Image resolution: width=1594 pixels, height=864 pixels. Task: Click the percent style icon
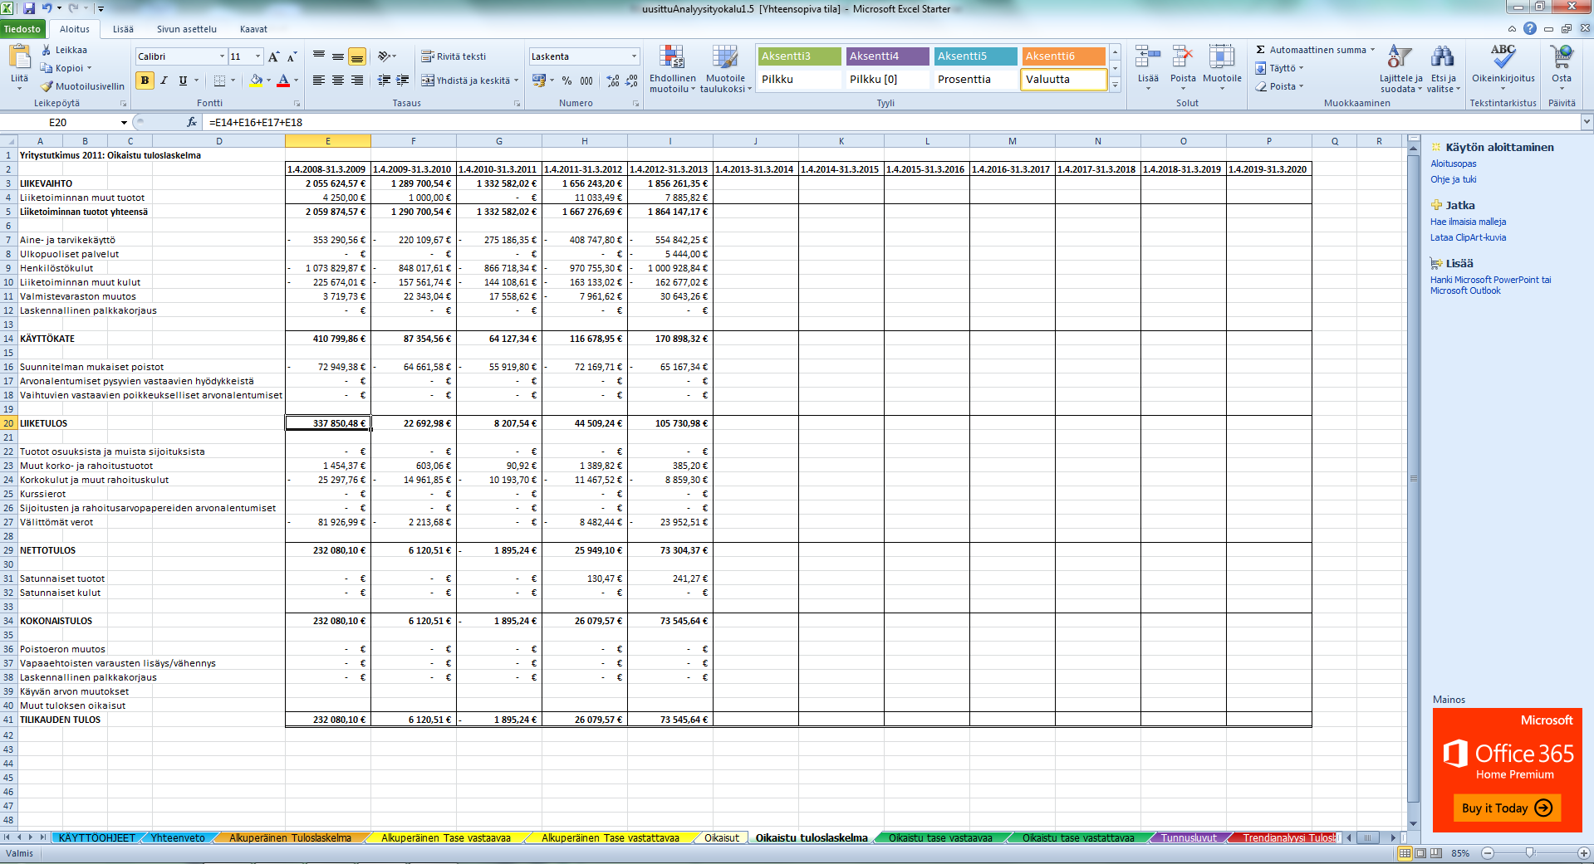pyautogui.click(x=566, y=81)
